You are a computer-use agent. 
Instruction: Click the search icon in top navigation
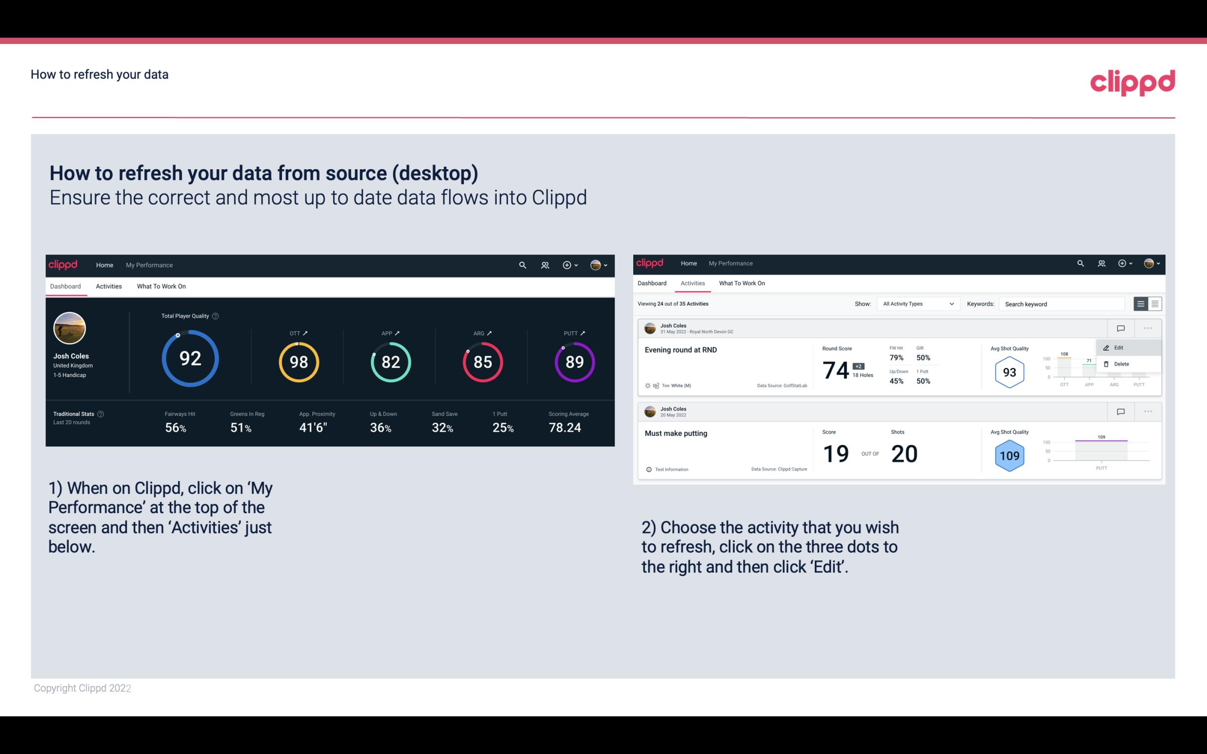coord(522,265)
